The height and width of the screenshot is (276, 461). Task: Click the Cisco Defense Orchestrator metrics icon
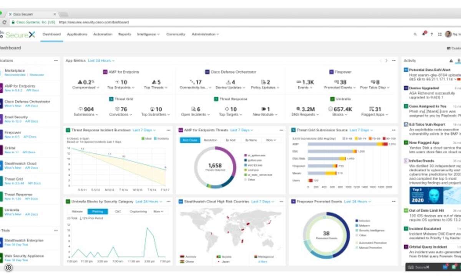[207, 72]
